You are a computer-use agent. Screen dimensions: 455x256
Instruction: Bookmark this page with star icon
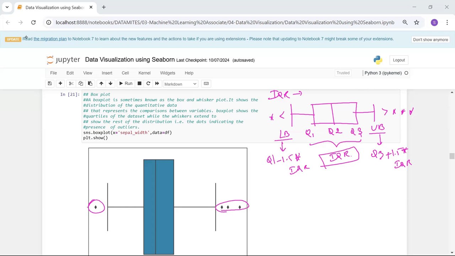pos(417,22)
